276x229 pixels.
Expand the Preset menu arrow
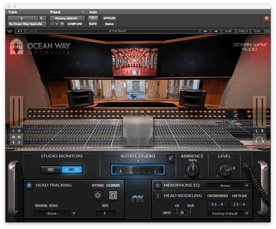83,12
